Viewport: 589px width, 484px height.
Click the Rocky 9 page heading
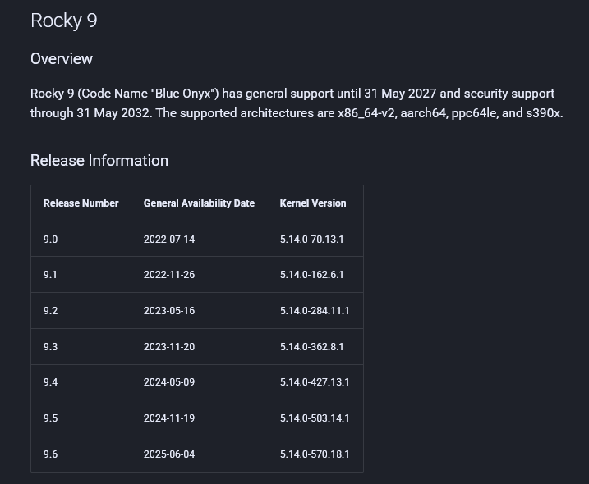(64, 21)
